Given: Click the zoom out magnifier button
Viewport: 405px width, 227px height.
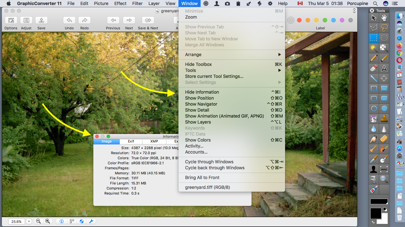Looking at the screenshot, I should [x=38, y=221].
